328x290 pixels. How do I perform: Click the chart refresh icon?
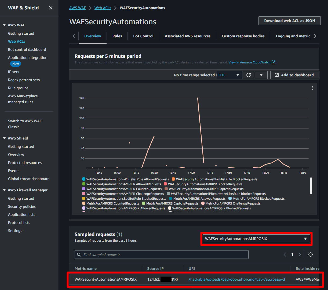tap(249, 75)
